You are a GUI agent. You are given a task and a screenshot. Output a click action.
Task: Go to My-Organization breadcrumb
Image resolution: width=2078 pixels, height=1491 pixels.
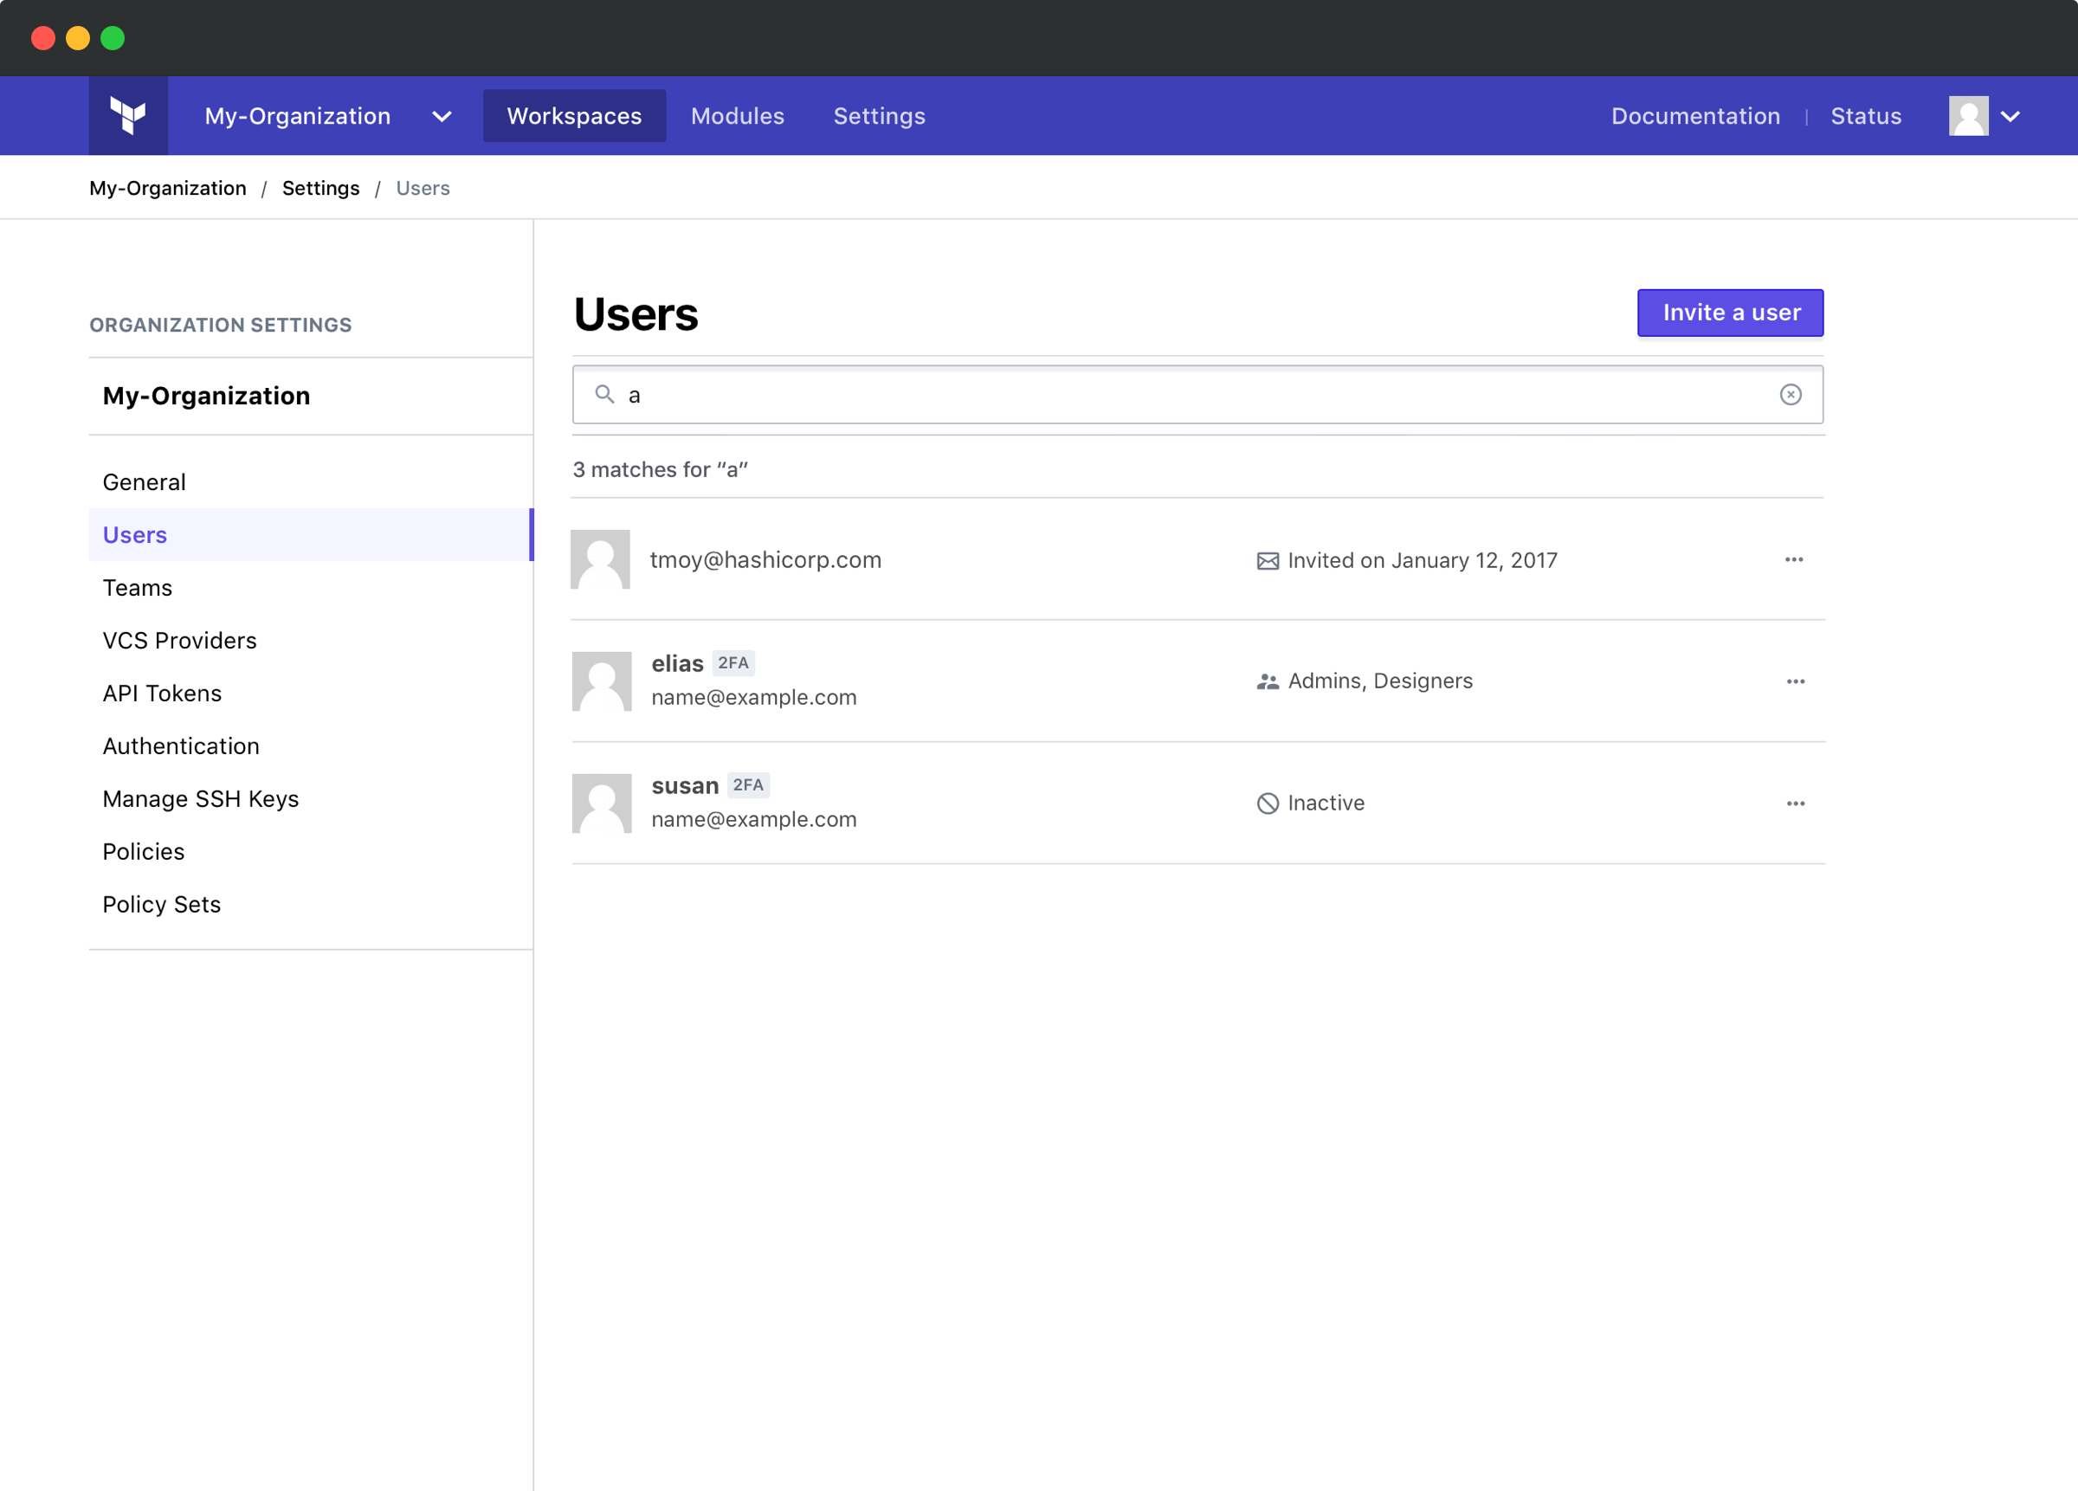tap(168, 188)
